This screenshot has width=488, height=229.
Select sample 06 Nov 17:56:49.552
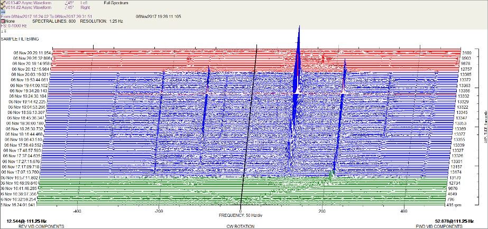[x=23, y=145]
